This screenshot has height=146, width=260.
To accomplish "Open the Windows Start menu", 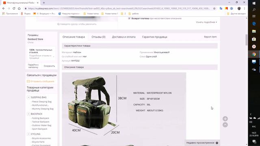I will pyautogui.click(x=254, y=3).
